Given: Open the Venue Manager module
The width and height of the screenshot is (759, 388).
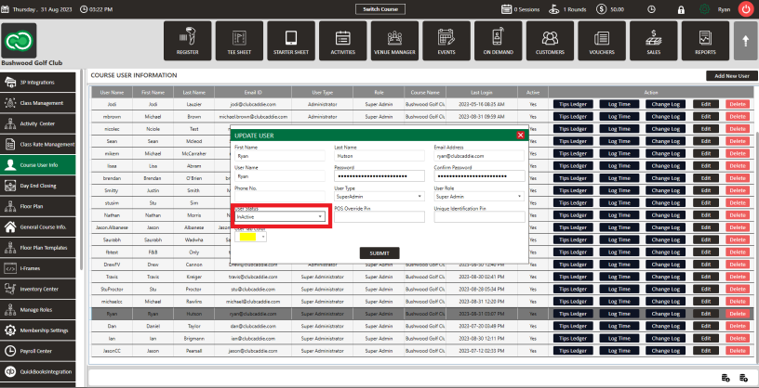Looking at the screenshot, I should click(x=394, y=41).
